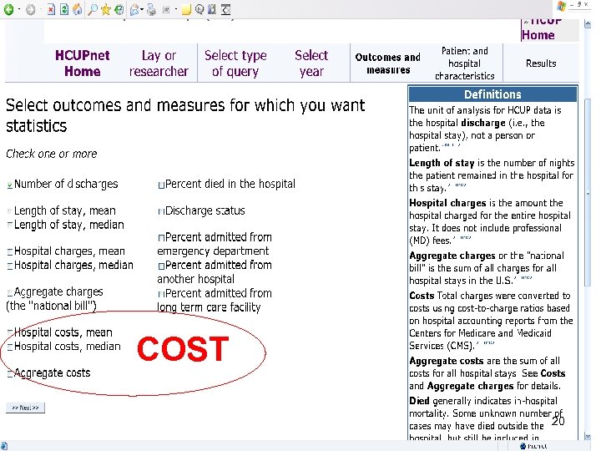This screenshot has height=451, width=601.
Task: Enable Hospital costs, mean checkbox
Action: 10,332
